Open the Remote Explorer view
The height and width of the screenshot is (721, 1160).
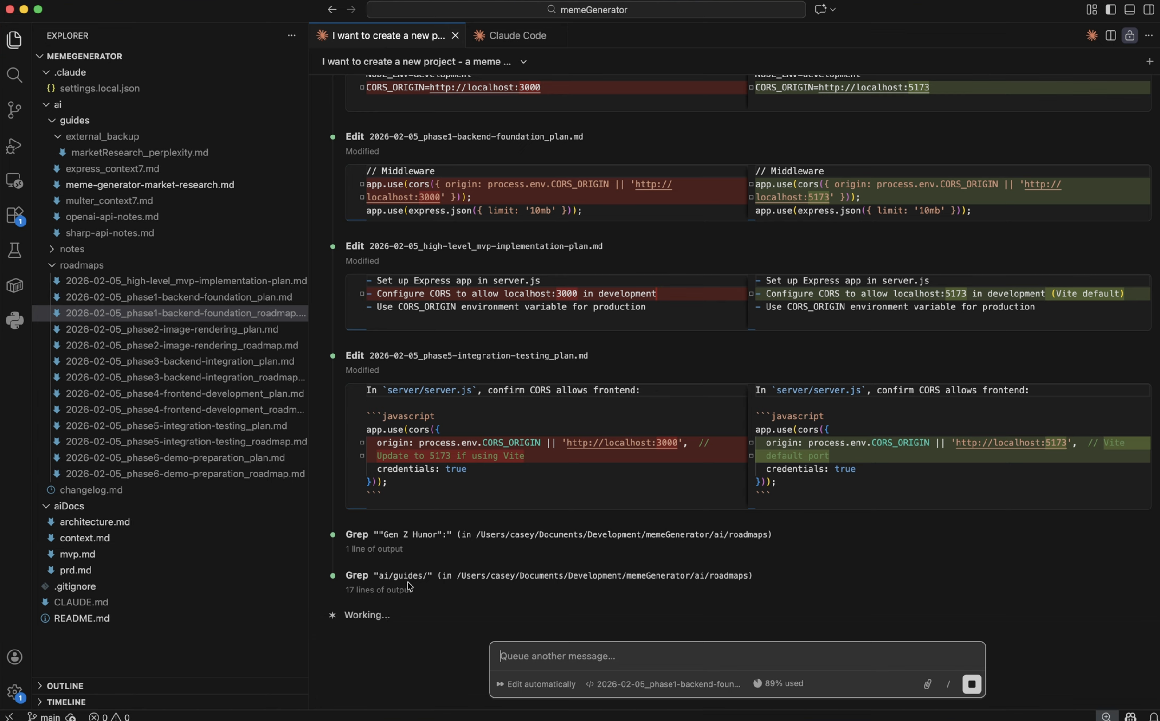(15, 181)
